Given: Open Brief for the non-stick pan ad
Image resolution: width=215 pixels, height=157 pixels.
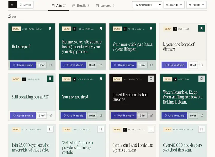Looking at the screenshot, I should (x=143, y=65).
